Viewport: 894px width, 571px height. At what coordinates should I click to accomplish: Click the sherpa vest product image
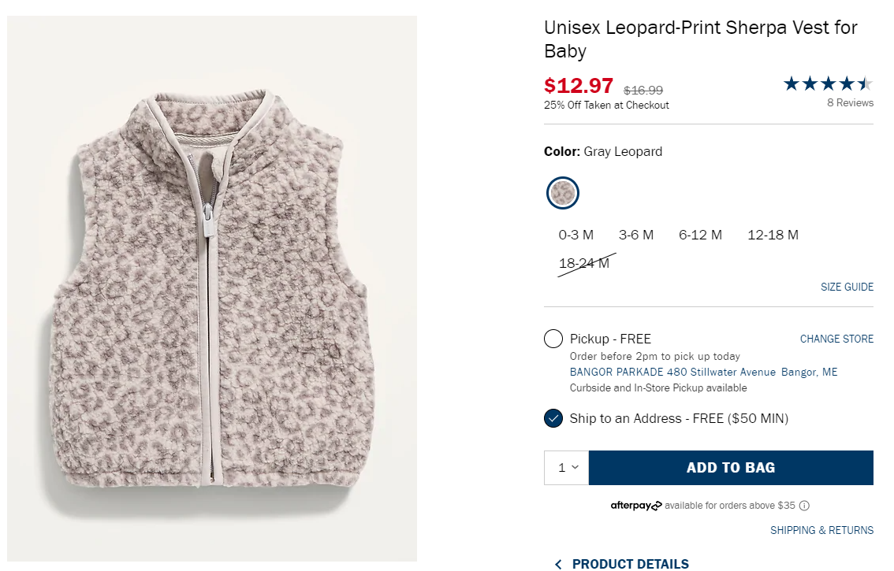[212, 289]
